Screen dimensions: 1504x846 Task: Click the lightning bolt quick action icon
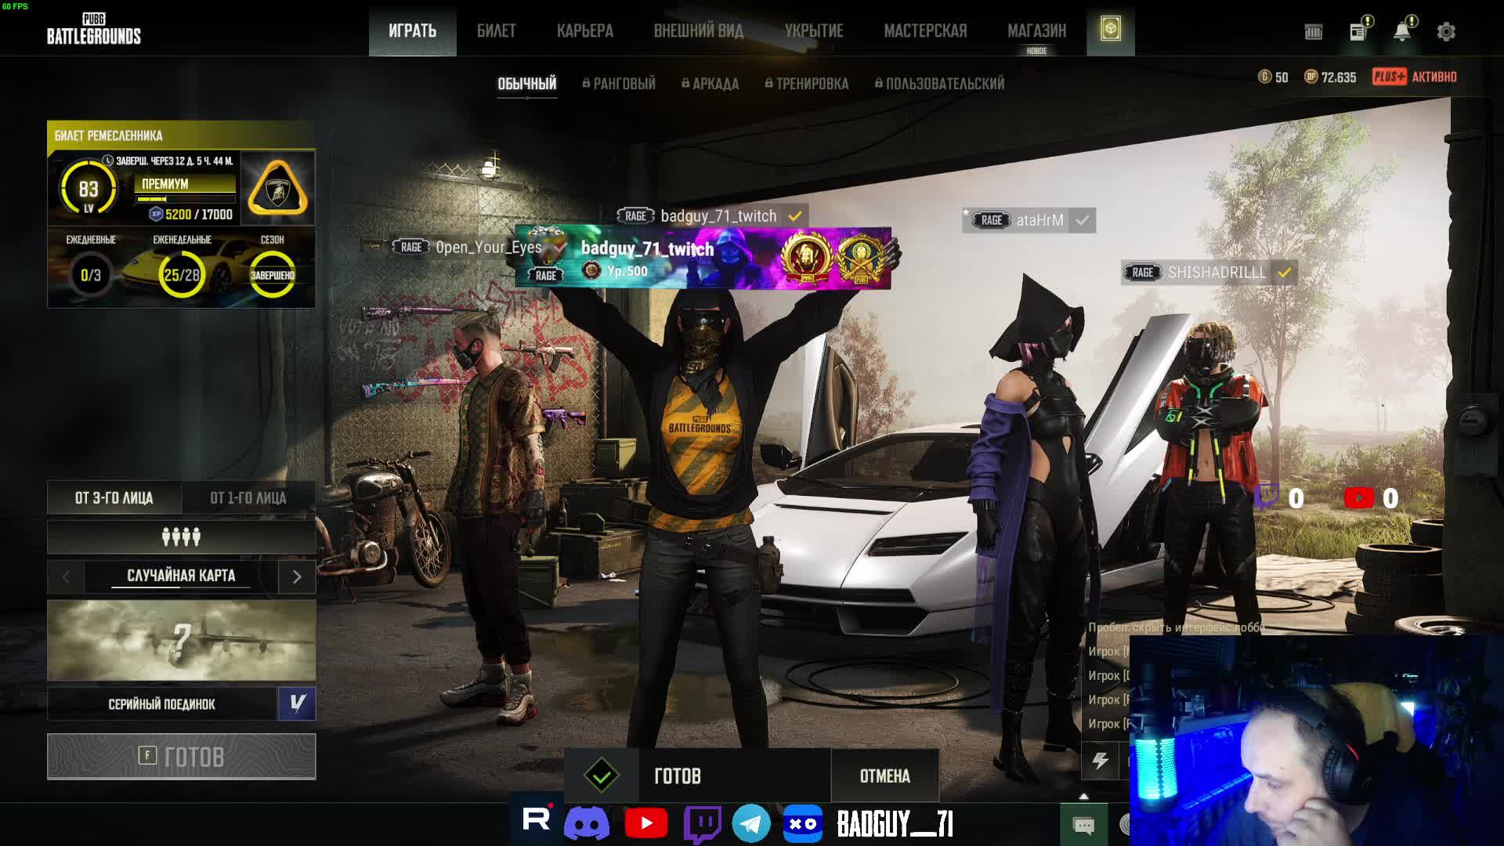coord(1101,761)
